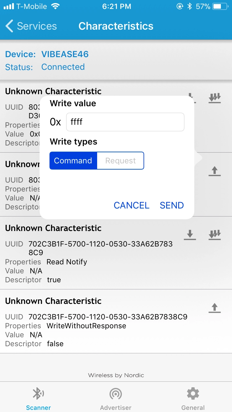232x412 pixels.
Task: Tap the Services back chevron
Action: 9,26
